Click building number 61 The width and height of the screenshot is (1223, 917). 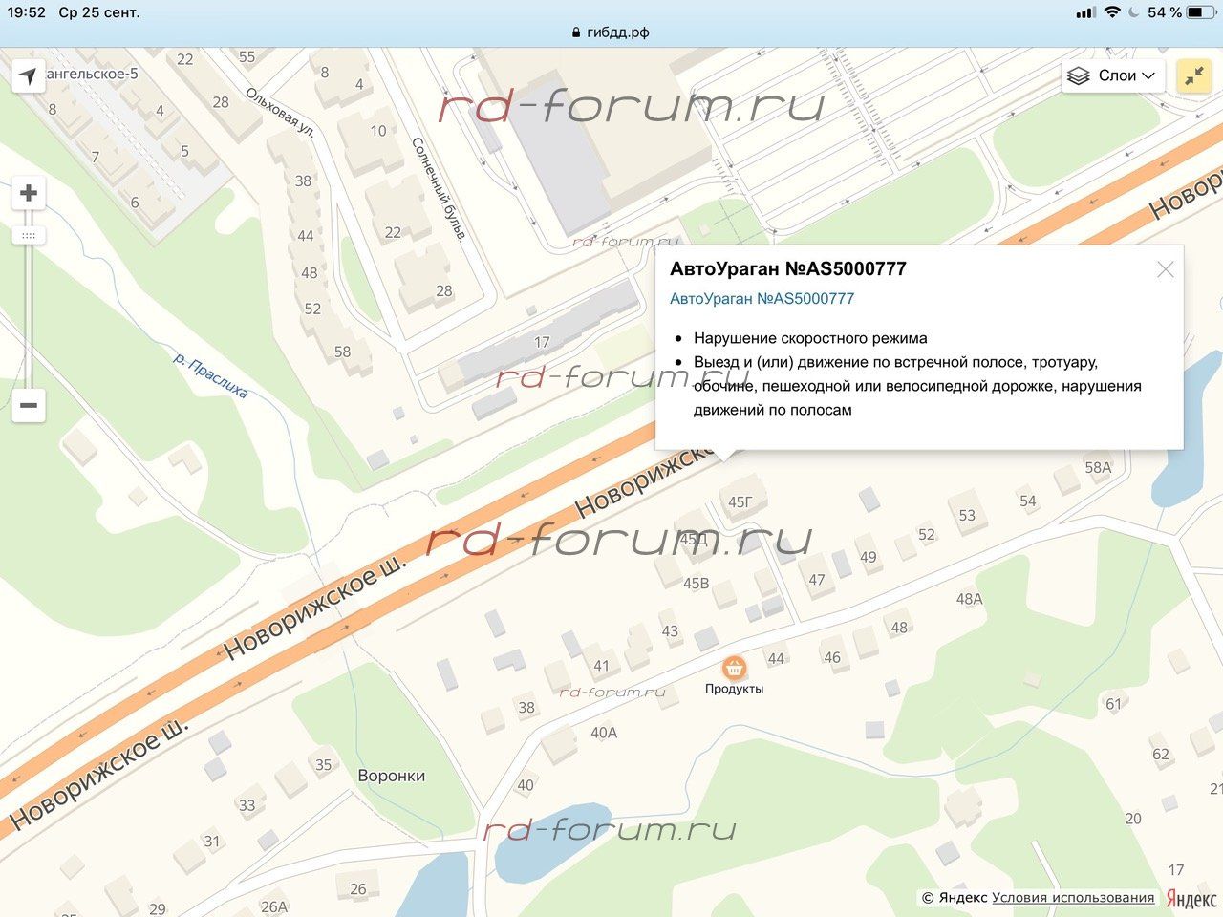pos(1114,704)
